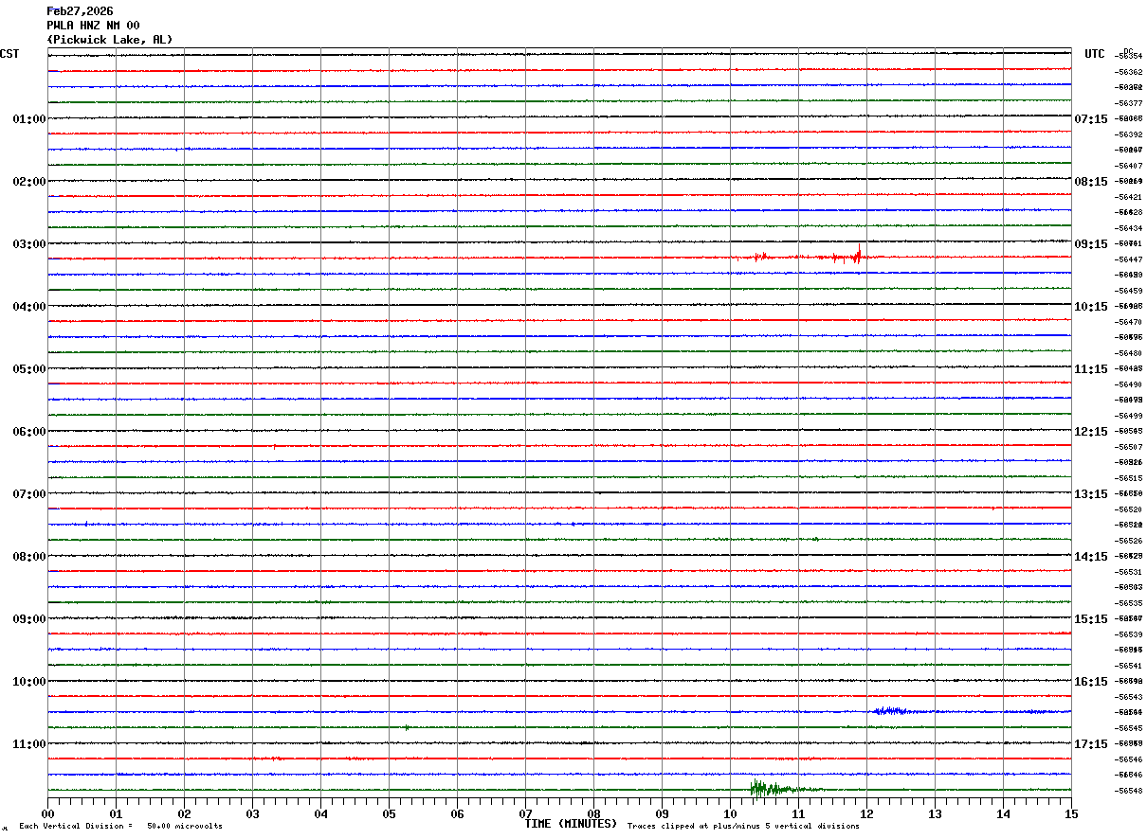The width and height of the screenshot is (1147, 839).
Task: Click the 00 minute axis tick label
Action: [47, 813]
